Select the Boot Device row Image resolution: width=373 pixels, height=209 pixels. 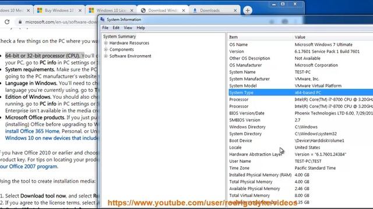point(301,140)
